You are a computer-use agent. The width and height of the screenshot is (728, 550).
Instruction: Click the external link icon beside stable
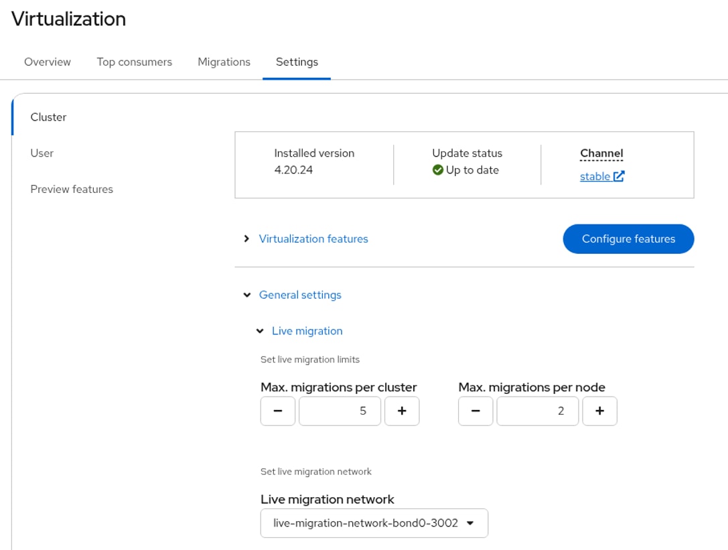tap(619, 176)
